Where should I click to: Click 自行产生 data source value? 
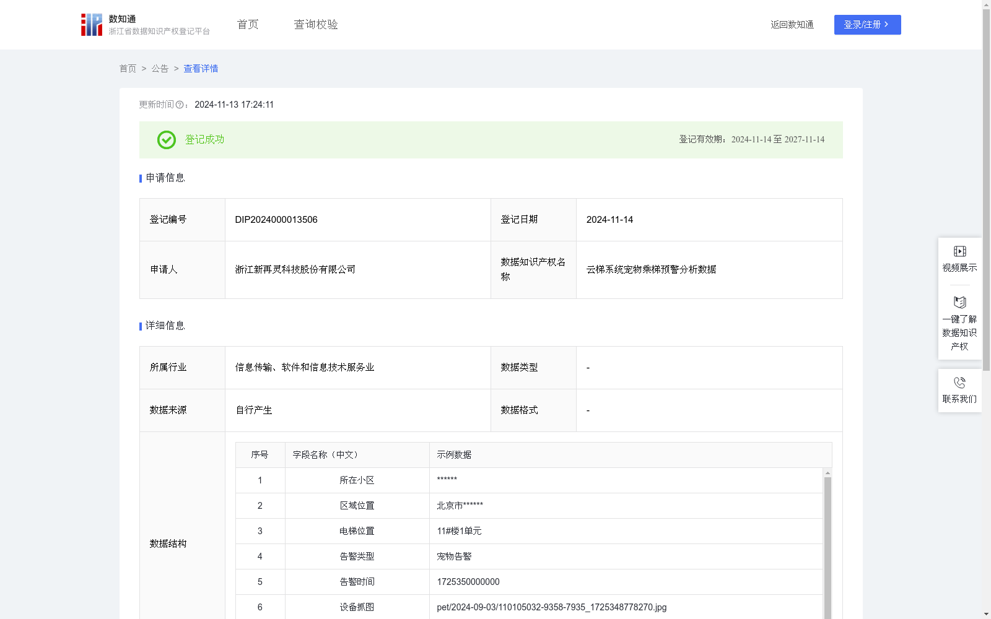[254, 410]
